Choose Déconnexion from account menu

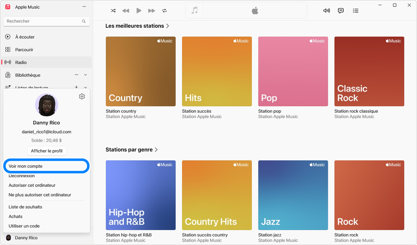[x=22, y=176]
